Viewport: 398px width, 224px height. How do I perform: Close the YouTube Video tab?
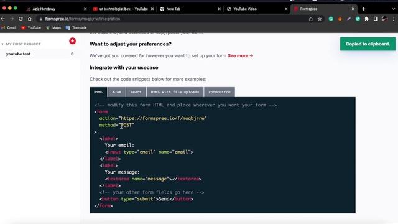coord(286,9)
